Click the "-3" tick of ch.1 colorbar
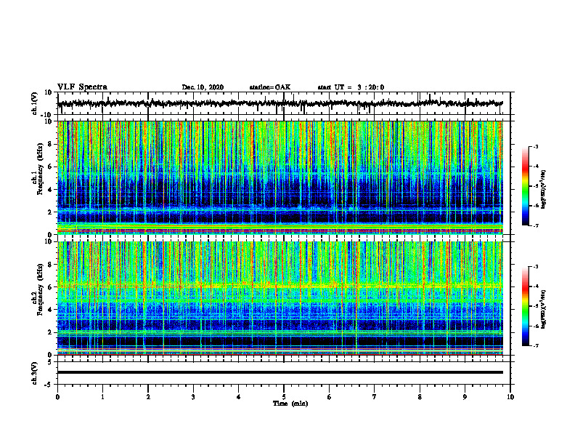Screen dimensions: 575x445 (x=535, y=146)
